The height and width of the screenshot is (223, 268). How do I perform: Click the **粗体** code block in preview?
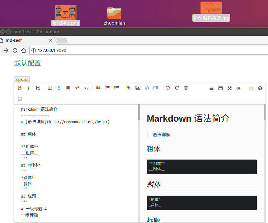click(x=202, y=167)
